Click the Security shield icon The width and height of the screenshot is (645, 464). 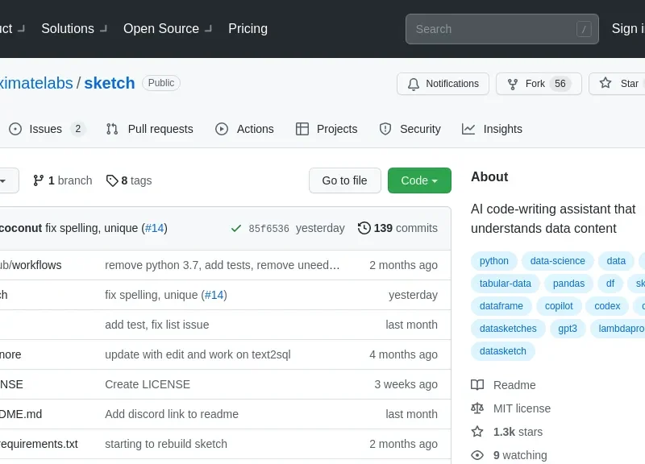385,129
